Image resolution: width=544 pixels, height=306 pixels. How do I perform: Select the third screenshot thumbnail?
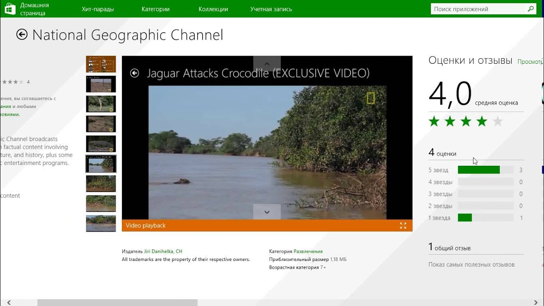[x=101, y=104]
